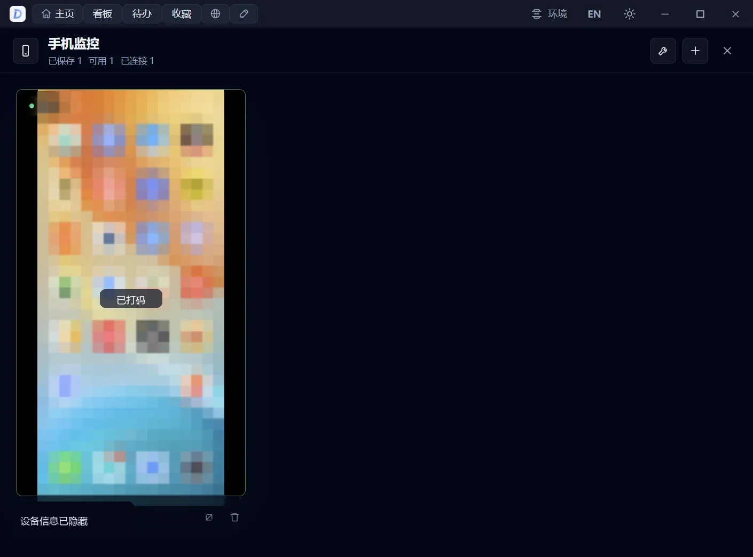Switch to the 看板 tab
Viewport: 753px width, 557px height.
coord(103,14)
